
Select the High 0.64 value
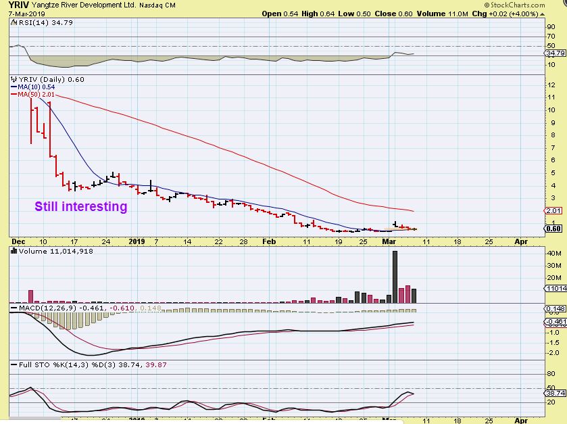click(318, 14)
